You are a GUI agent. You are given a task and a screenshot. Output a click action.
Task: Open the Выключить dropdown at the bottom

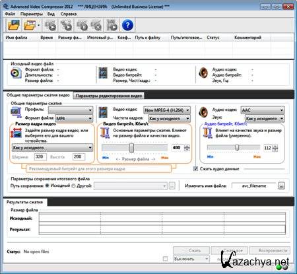(x=191, y=259)
